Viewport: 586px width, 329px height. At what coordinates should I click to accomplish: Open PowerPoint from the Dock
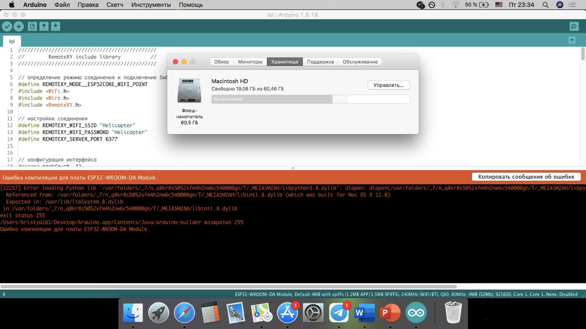391,313
